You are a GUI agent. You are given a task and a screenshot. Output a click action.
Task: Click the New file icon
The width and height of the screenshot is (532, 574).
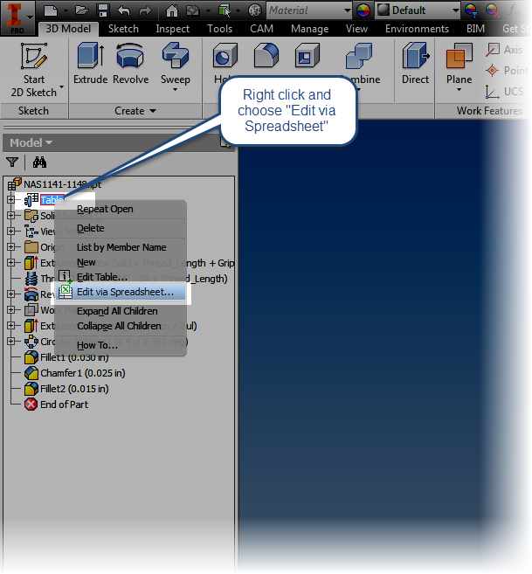(x=51, y=10)
